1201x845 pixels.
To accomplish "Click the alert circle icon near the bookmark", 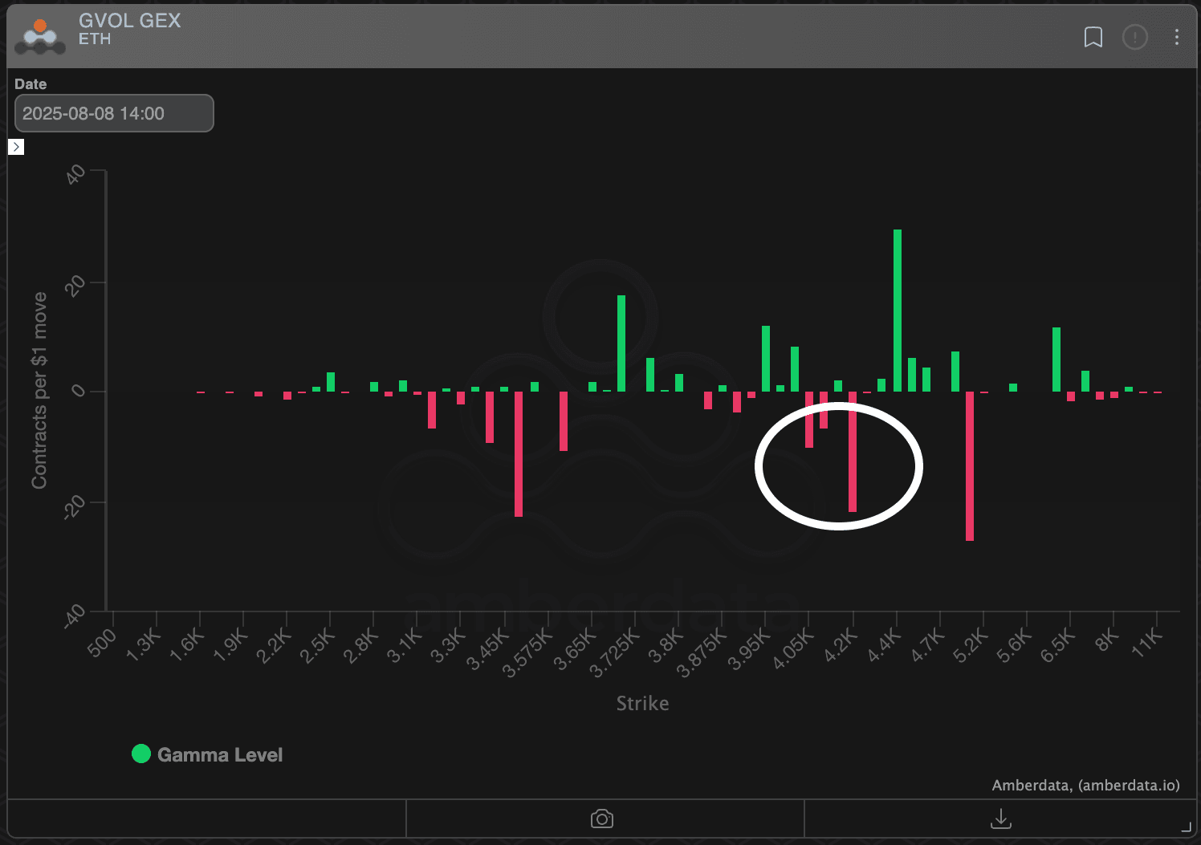I will (x=1135, y=37).
